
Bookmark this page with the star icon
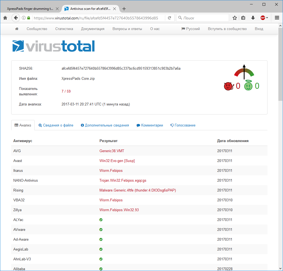point(235,18)
